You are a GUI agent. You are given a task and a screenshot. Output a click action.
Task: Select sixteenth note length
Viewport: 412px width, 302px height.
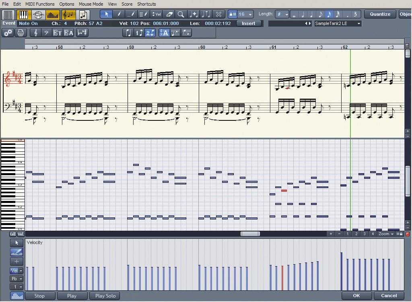(329, 14)
